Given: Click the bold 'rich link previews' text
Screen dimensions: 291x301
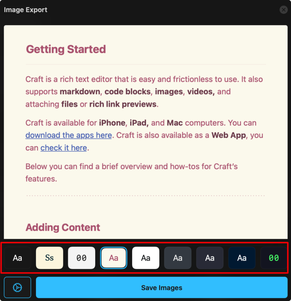Looking at the screenshot, I should pos(123,104).
